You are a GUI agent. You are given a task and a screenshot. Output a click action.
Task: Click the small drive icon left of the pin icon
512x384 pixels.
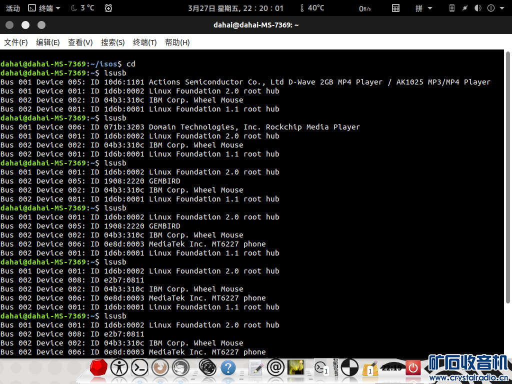pos(452,8)
